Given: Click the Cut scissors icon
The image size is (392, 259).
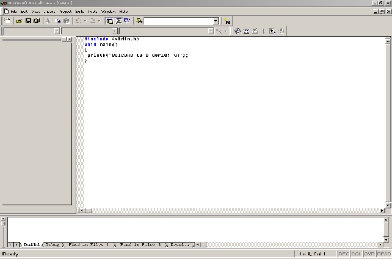Looking at the screenshot, I should 48,21.
